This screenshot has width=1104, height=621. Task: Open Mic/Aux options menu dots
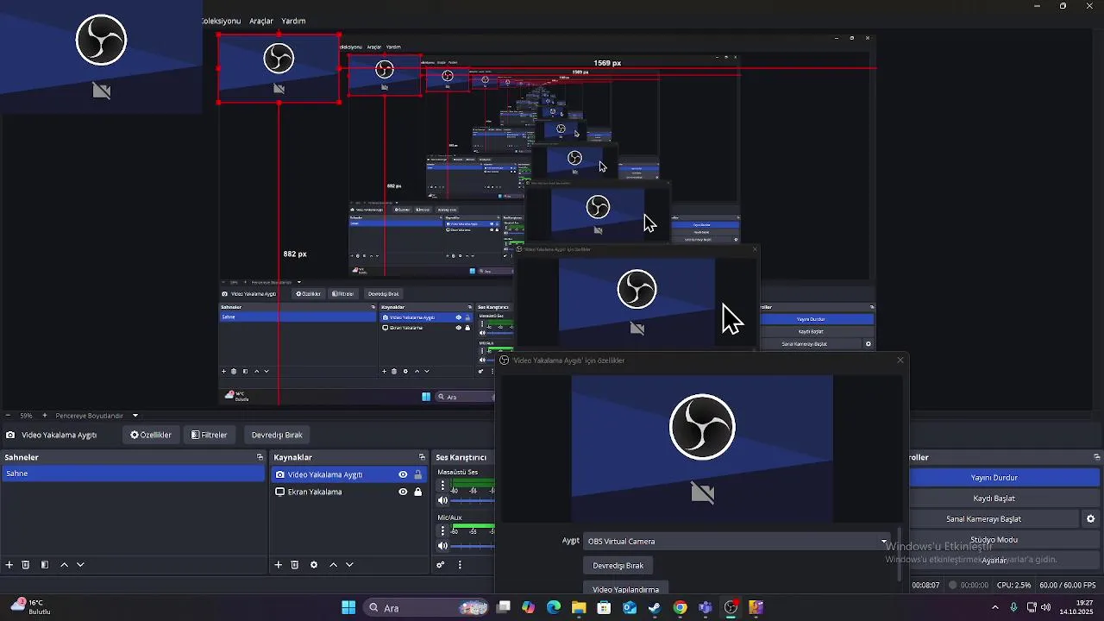coord(443,531)
